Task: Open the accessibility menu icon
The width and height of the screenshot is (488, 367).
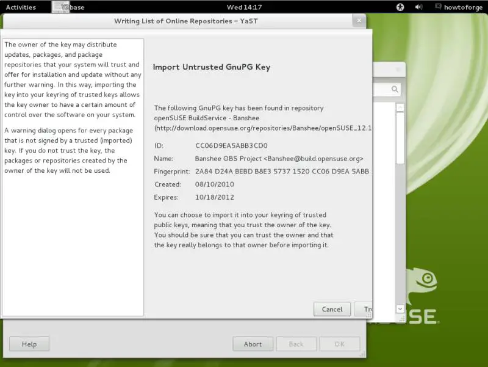Action: pyautogui.click(x=400, y=7)
